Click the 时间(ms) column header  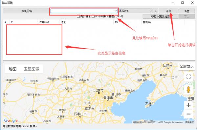(48, 22)
